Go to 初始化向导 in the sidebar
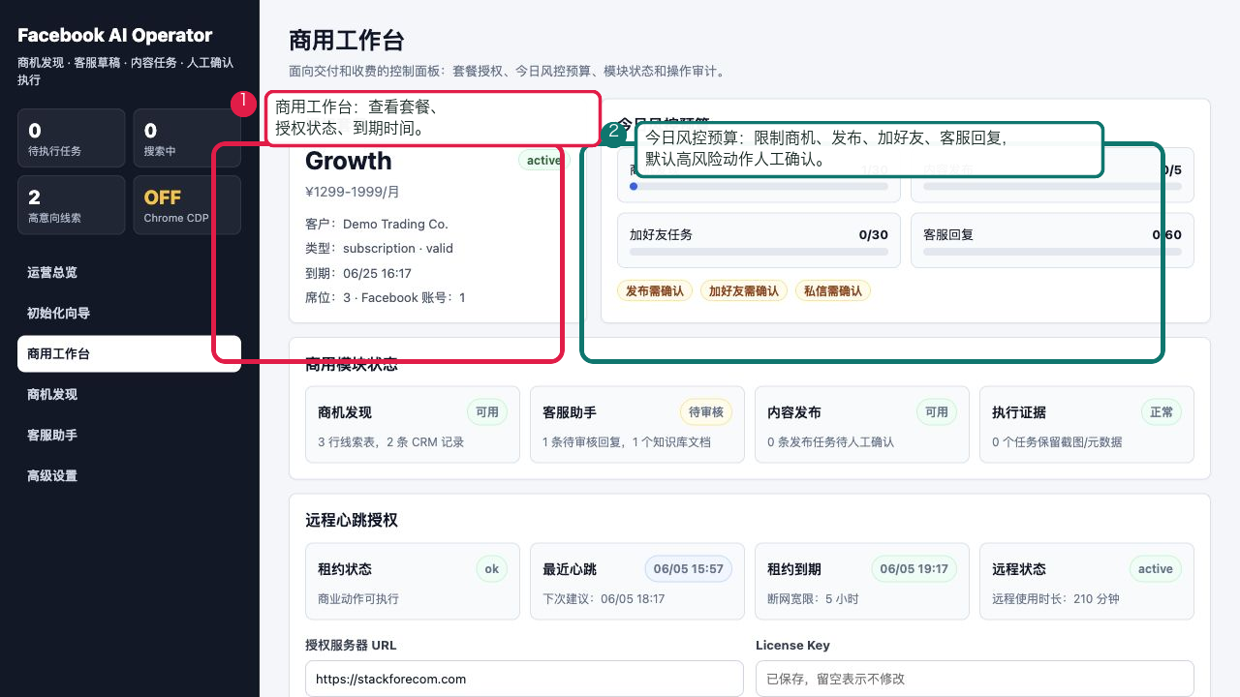This screenshot has width=1240, height=697. point(129,314)
